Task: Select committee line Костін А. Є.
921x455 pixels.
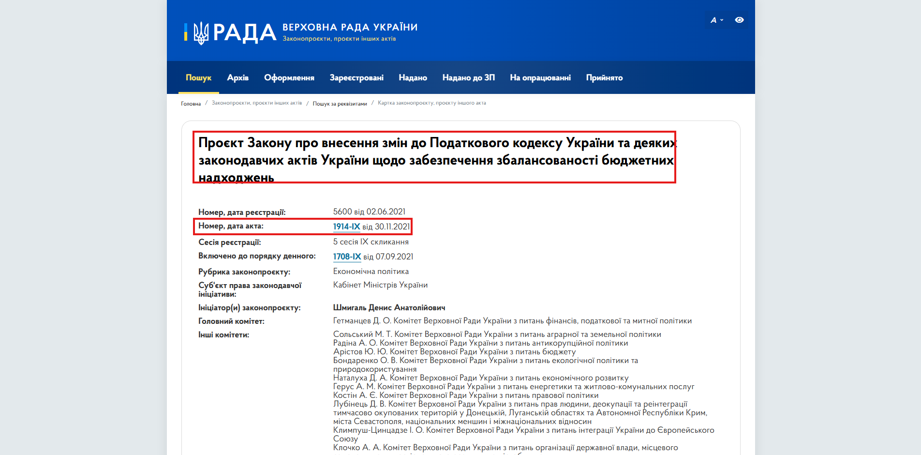Action: pyautogui.click(x=466, y=395)
